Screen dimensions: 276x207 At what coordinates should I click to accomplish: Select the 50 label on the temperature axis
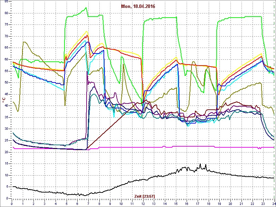coord(6,82)
